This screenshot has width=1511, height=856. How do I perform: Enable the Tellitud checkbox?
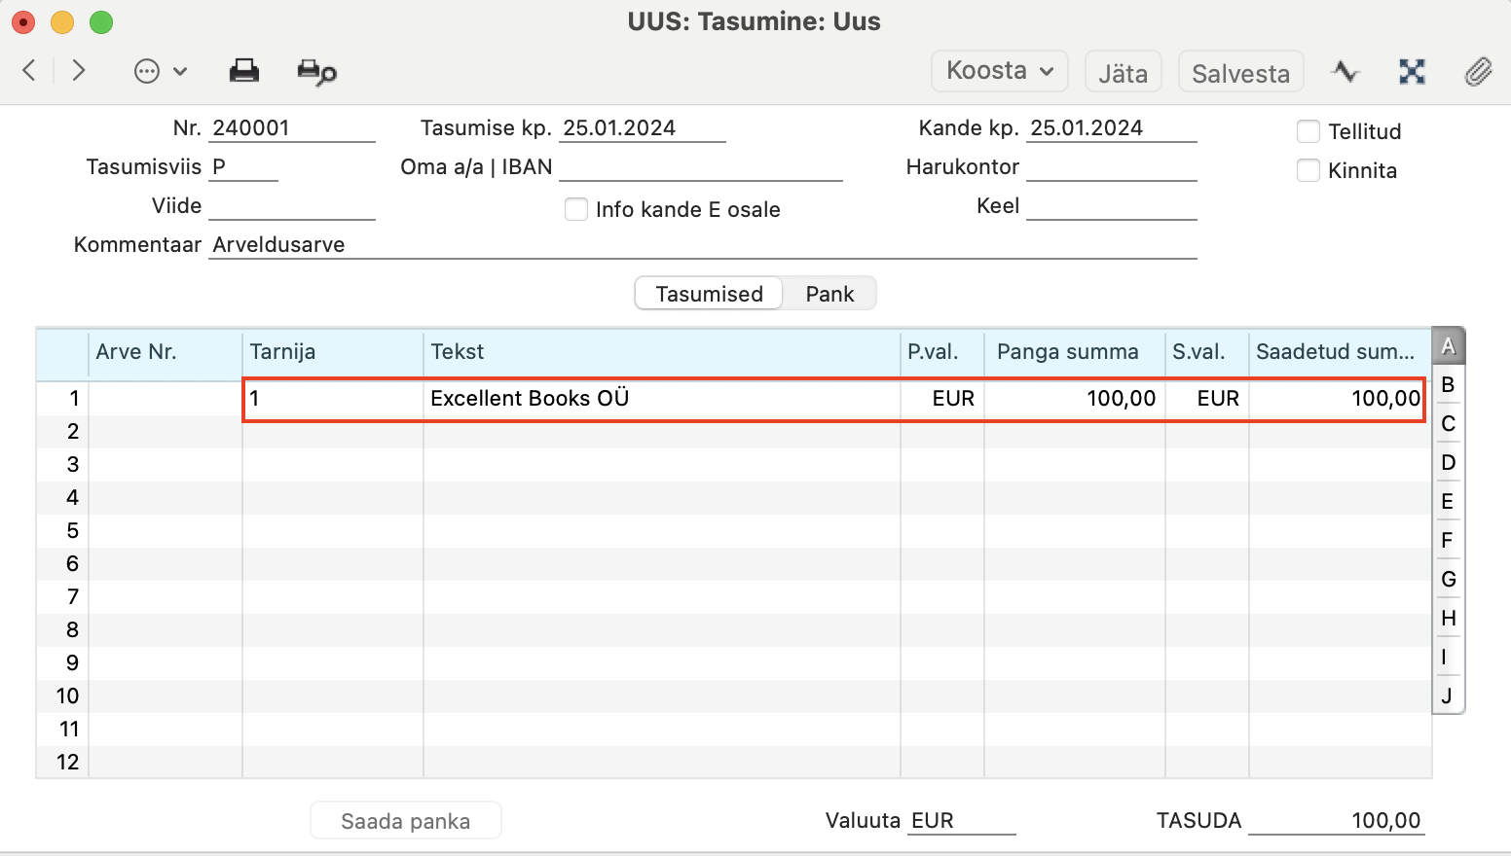point(1308,131)
